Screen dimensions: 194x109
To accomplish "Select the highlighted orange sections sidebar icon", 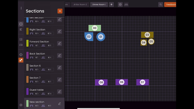I will click(x=21, y=60).
